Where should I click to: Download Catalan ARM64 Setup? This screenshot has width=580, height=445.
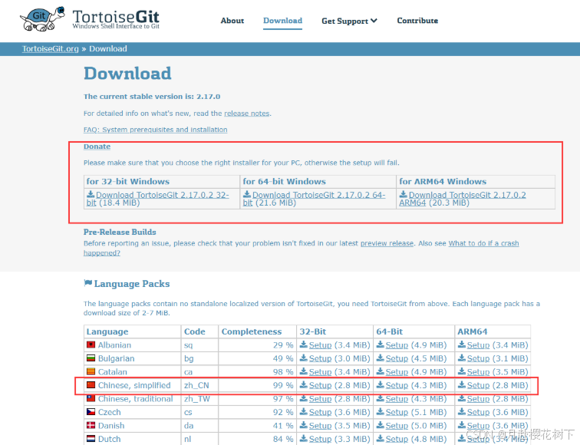point(478,372)
